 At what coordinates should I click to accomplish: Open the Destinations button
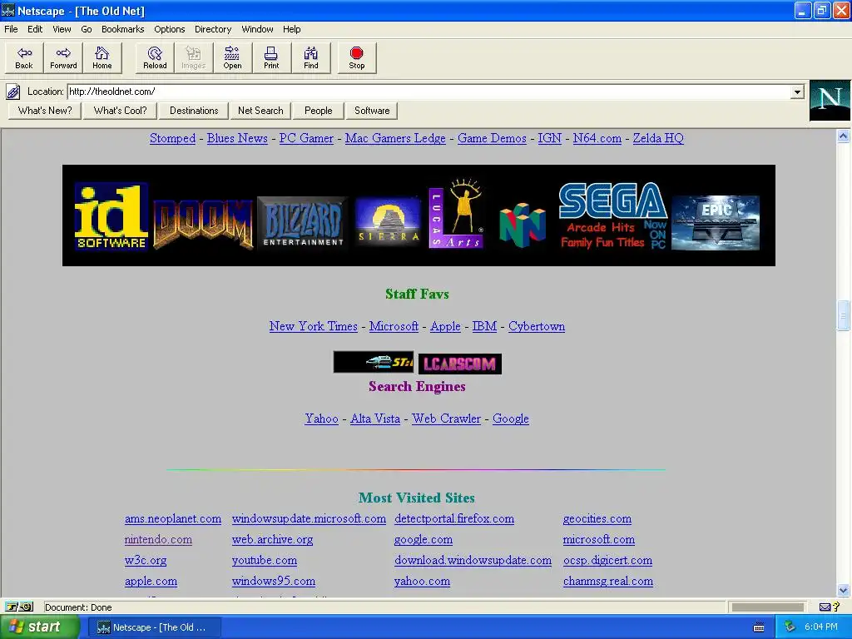pyautogui.click(x=194, y=111)
